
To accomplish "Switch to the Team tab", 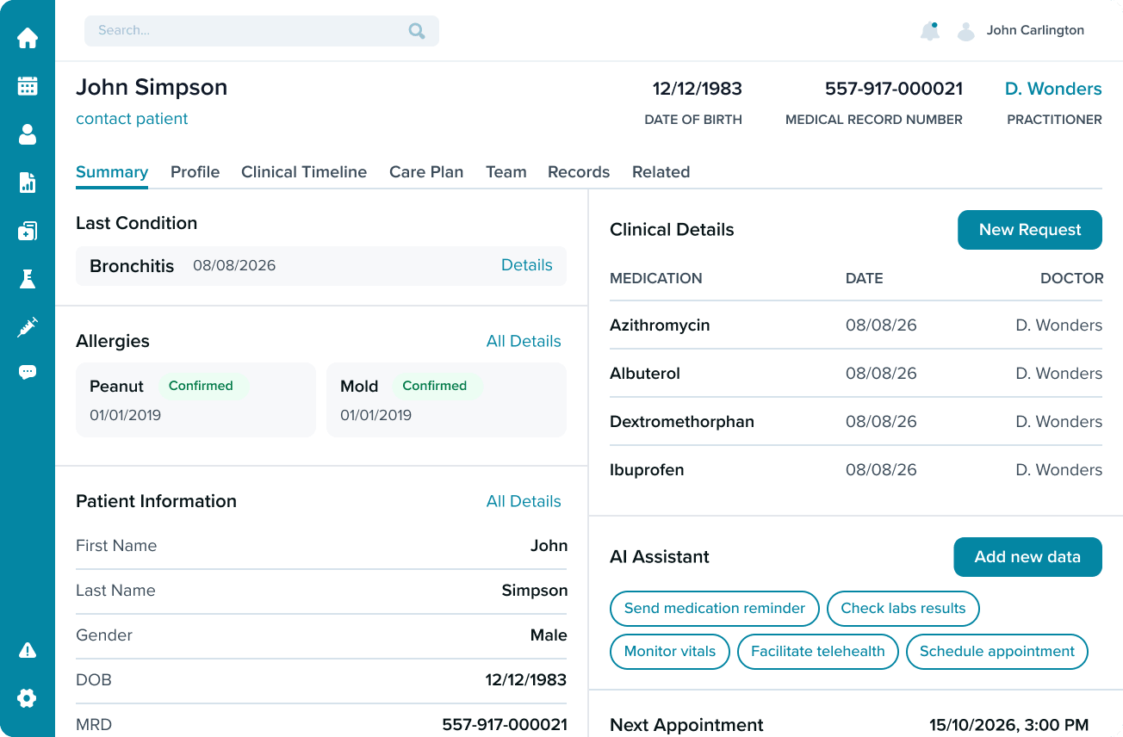I will point(506,172).
